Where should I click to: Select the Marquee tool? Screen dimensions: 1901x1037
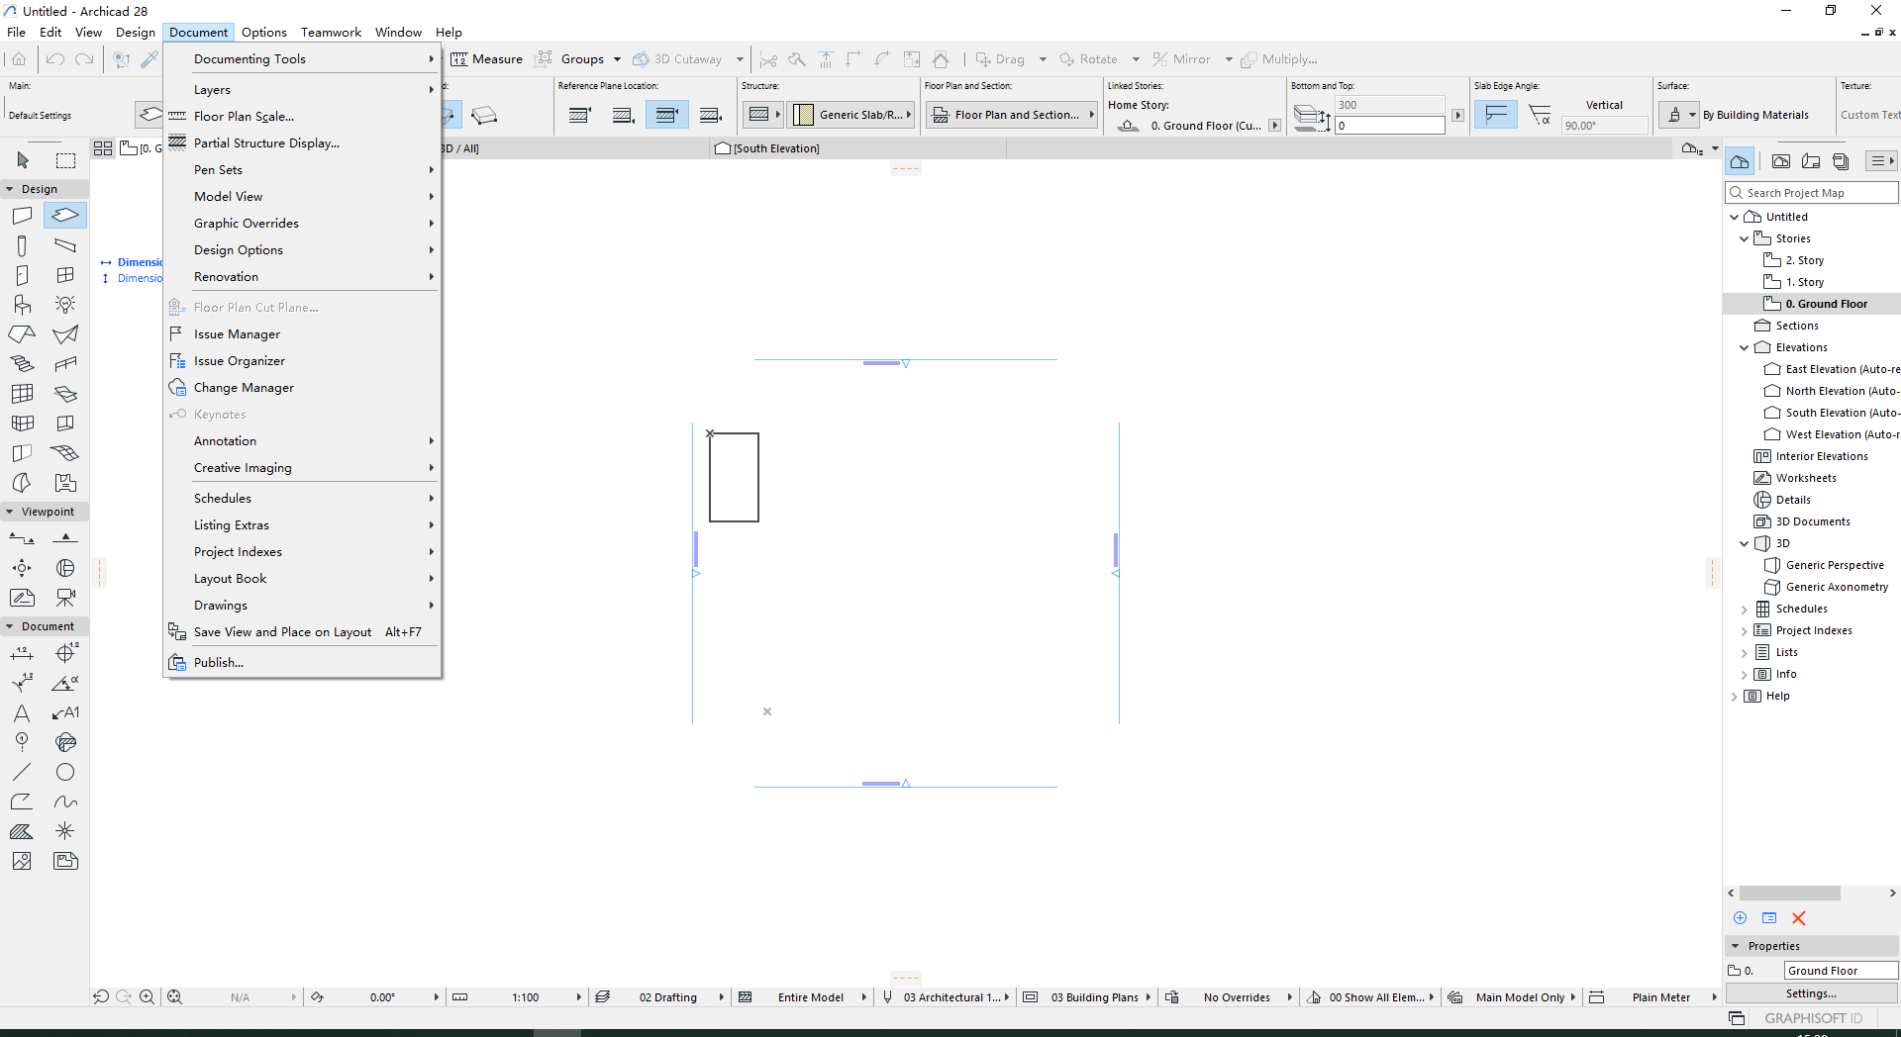tap(65, 160)
